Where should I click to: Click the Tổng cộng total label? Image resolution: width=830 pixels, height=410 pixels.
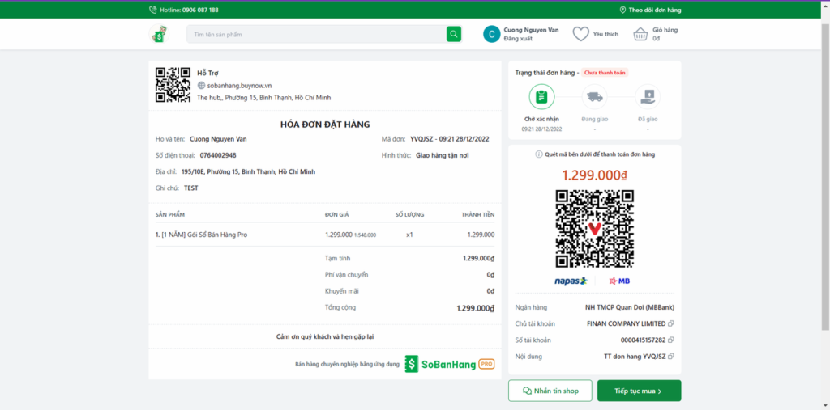click(340, 307)
